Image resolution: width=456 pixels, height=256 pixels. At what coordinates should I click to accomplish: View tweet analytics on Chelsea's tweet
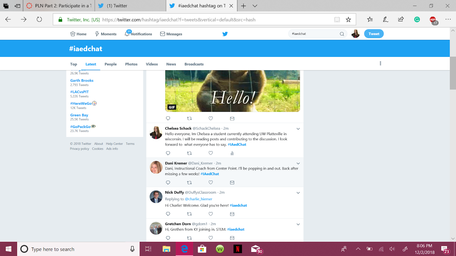pyautogui.click(x=232, y=153)
